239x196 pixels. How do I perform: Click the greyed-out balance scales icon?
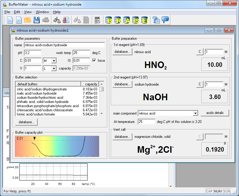[77, 20]
